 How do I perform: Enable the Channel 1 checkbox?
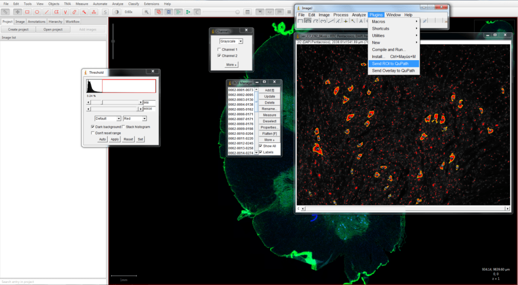point(219,50)
